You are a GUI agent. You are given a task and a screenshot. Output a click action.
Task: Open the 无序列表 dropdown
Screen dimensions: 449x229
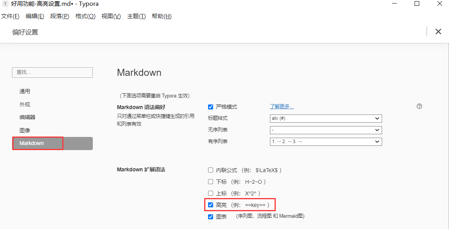(326, 130)
